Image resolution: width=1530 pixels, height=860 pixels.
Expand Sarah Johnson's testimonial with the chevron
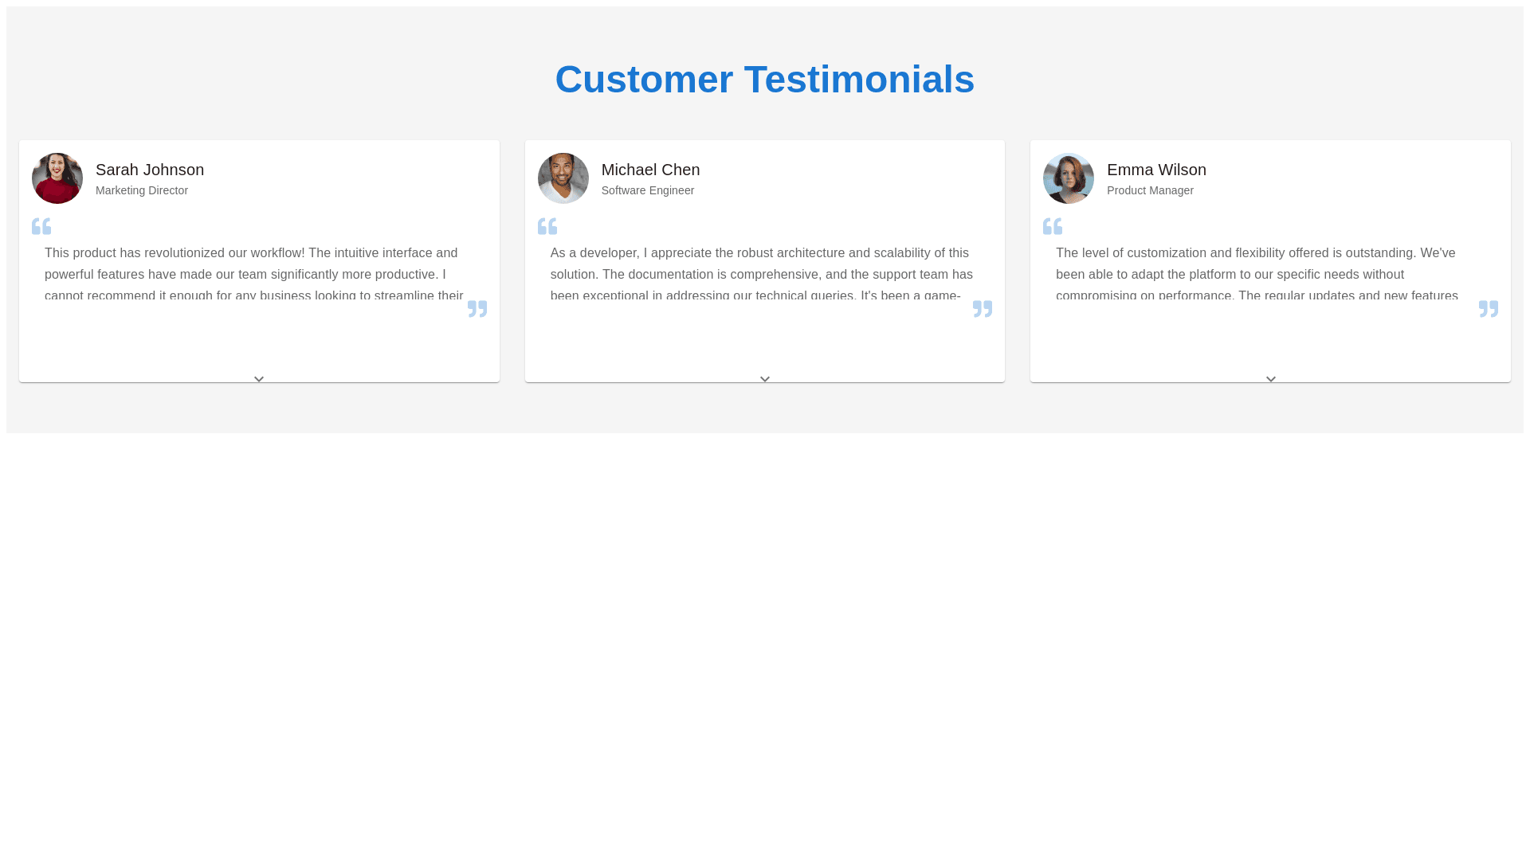pyautogui.click(x=259, y=379)
